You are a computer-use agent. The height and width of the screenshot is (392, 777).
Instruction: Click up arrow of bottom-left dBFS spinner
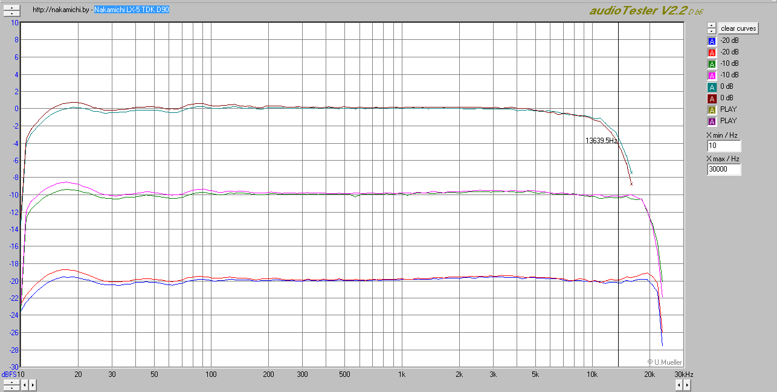[11, 382]
